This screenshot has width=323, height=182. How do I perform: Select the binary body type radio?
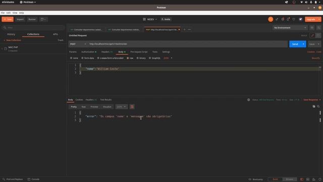(137, 58)
